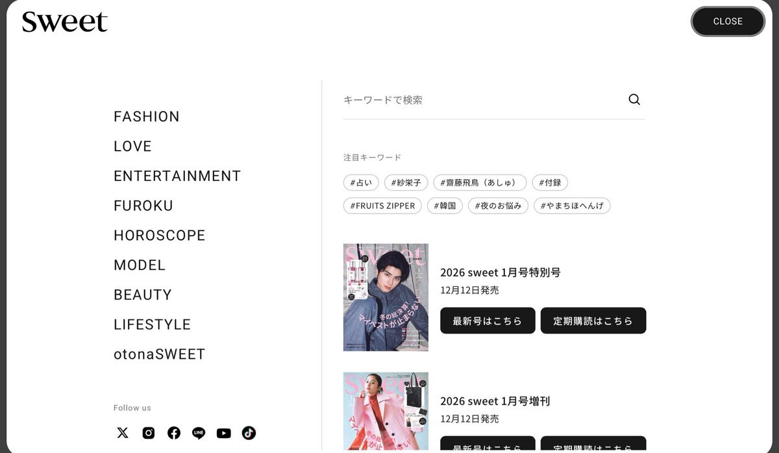Select the #FRUITS ZIPPER keyword tag
The image size is (779, 453).
pos(382,206)
